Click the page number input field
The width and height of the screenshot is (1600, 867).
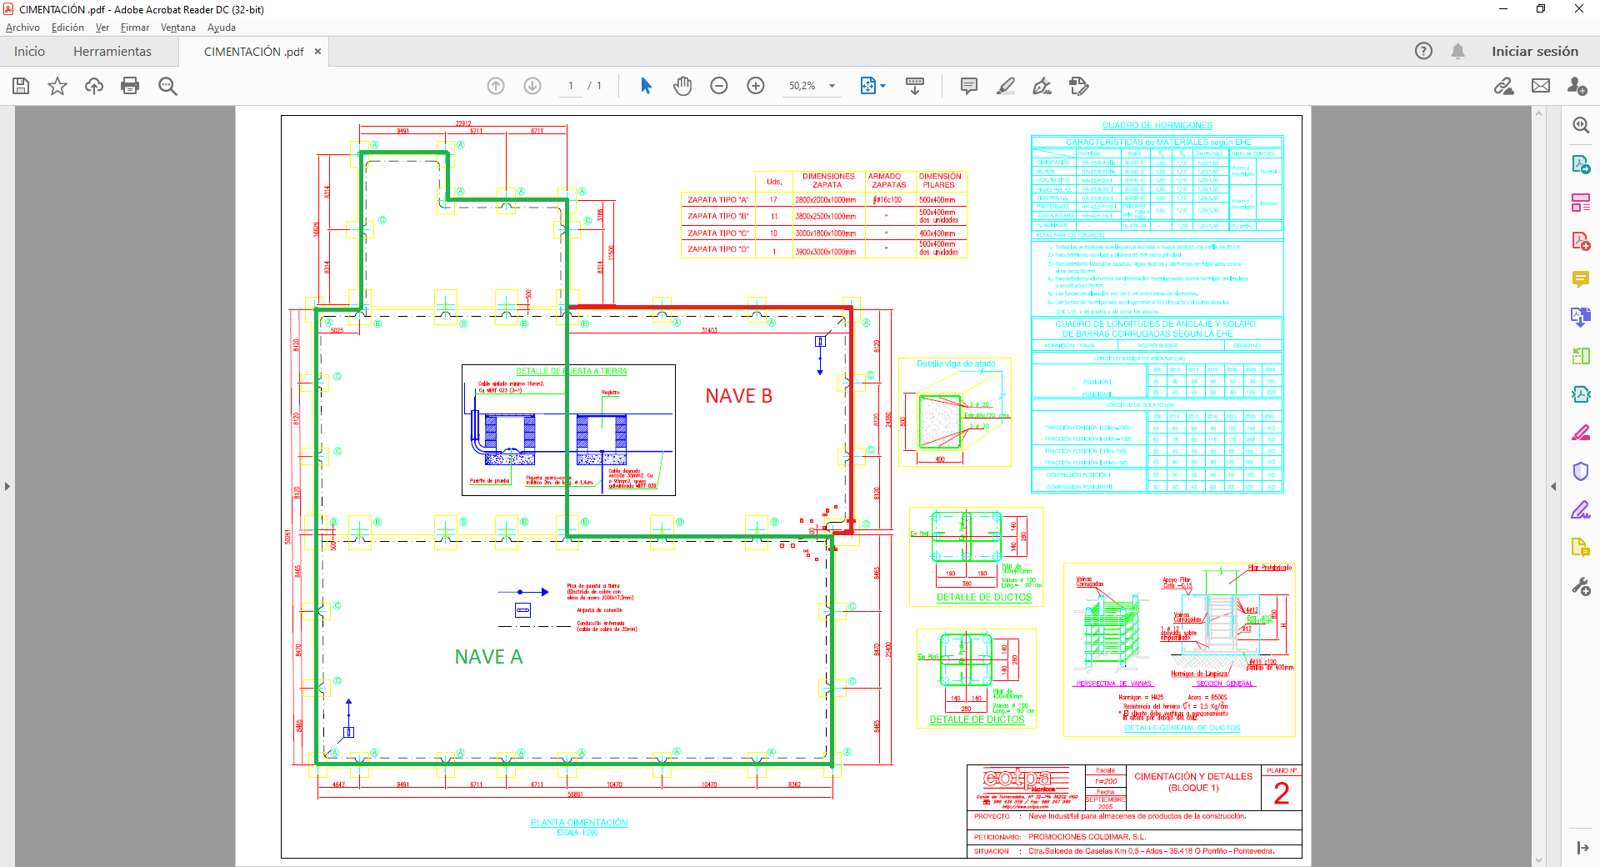pyautogui.click(x=571, y=86)
